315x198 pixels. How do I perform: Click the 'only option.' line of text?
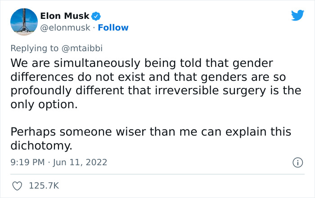click(x=44, y=104)
